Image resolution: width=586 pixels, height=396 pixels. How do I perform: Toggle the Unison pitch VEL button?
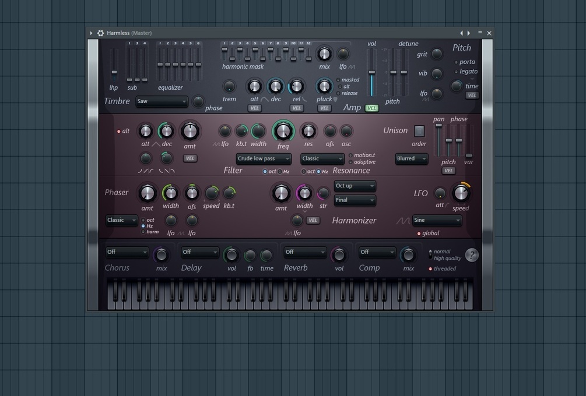[x=448, y=171]
